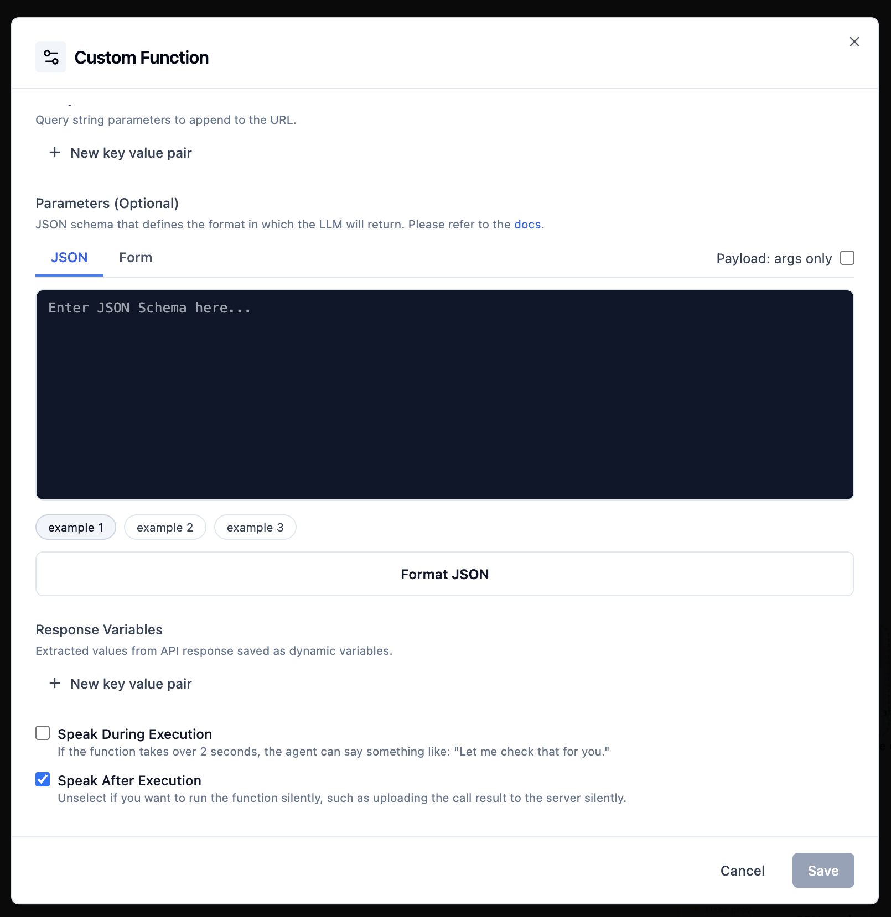Enable Speak During Execution

(42, 733)
